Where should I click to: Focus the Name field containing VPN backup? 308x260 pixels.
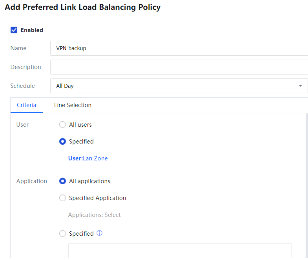click(x=177, y=48)
